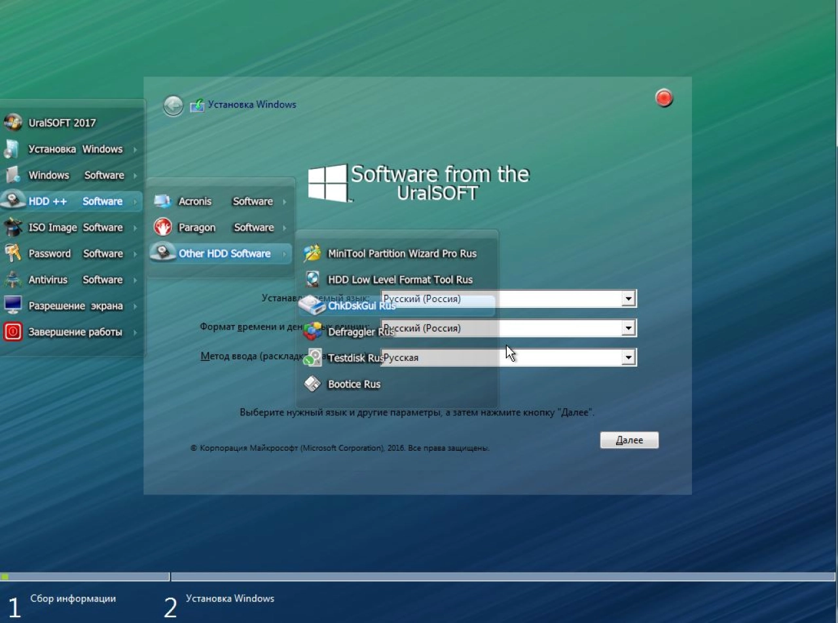This screenshot has width=838, height=623.
Task: Click the Antivirus Software icon
Action: click(13, 280)
